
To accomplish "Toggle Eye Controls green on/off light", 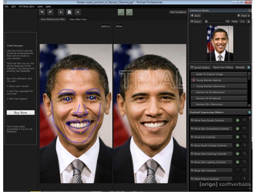I will coord(237,137).
